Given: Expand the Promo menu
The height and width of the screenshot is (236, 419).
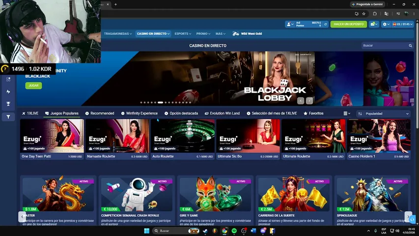Looking at the screenshot, I should point(203,34).
